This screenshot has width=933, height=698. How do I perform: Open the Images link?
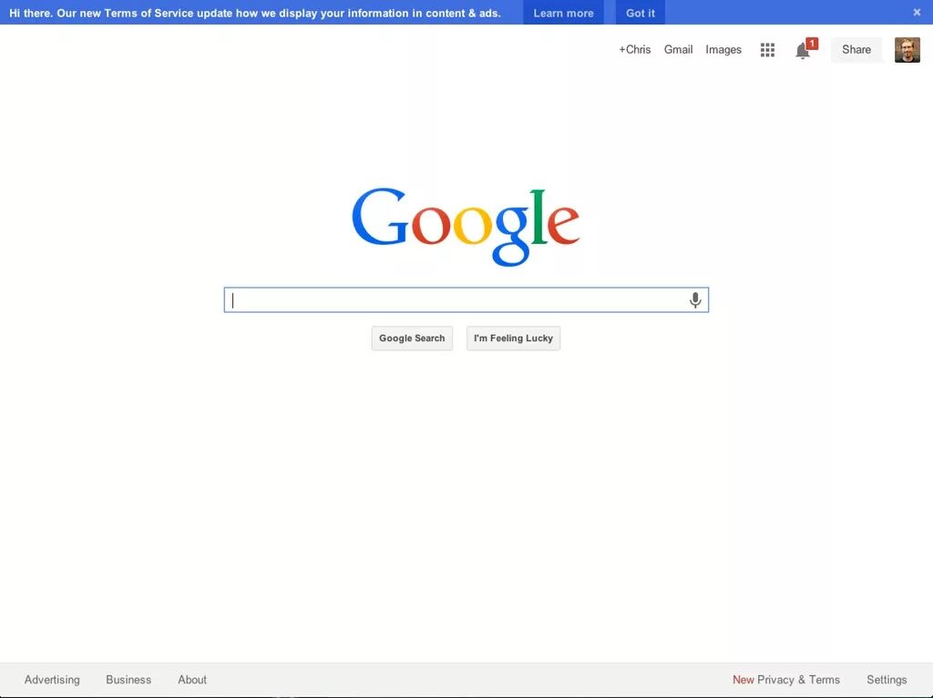click(x=723, y=50)
